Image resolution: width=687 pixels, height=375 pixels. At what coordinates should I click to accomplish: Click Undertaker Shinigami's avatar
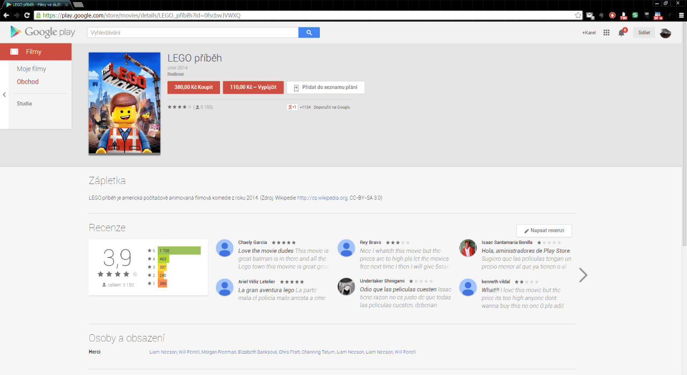click(346, 287)
